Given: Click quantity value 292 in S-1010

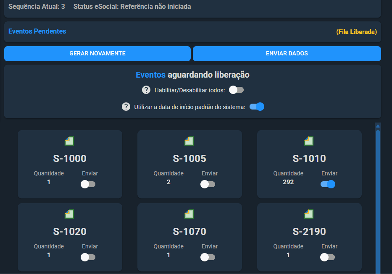Looking at the screenshot, I should pos(288,182).
